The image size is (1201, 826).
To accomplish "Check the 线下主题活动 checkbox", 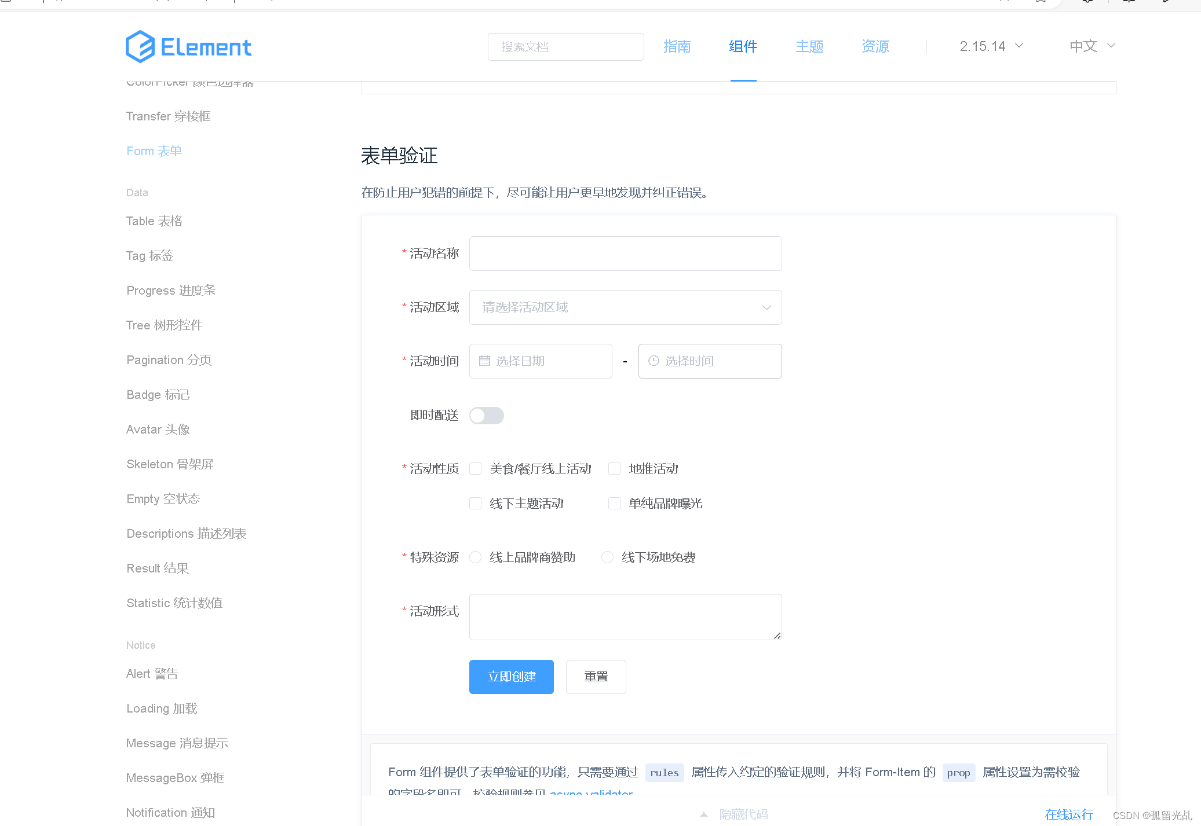I will coord(476,504).
